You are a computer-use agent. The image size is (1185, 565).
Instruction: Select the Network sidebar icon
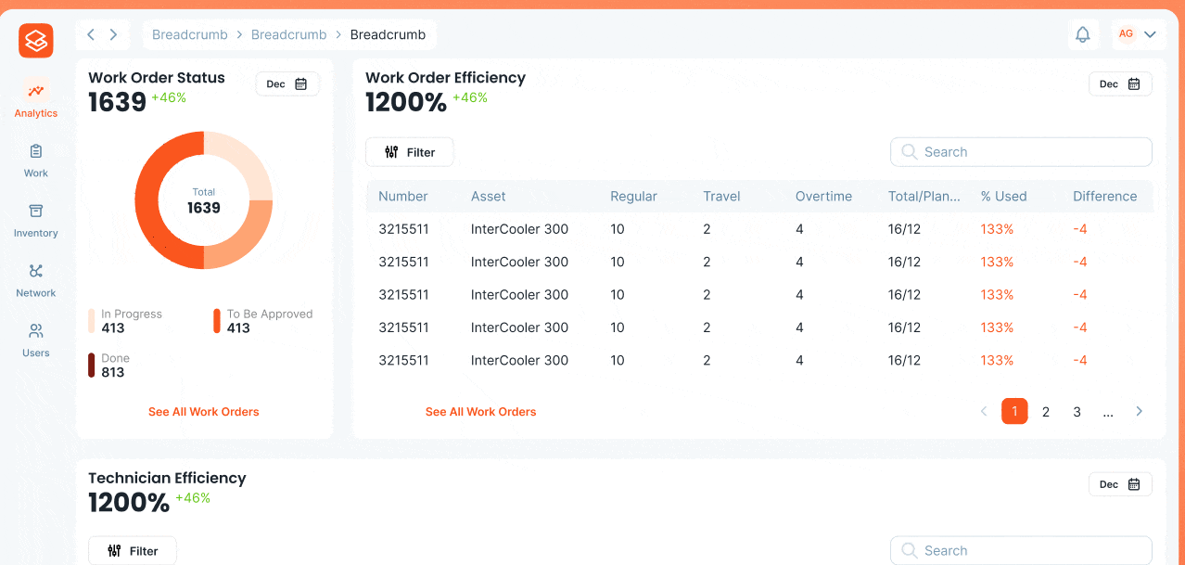[x=35, y=279]
